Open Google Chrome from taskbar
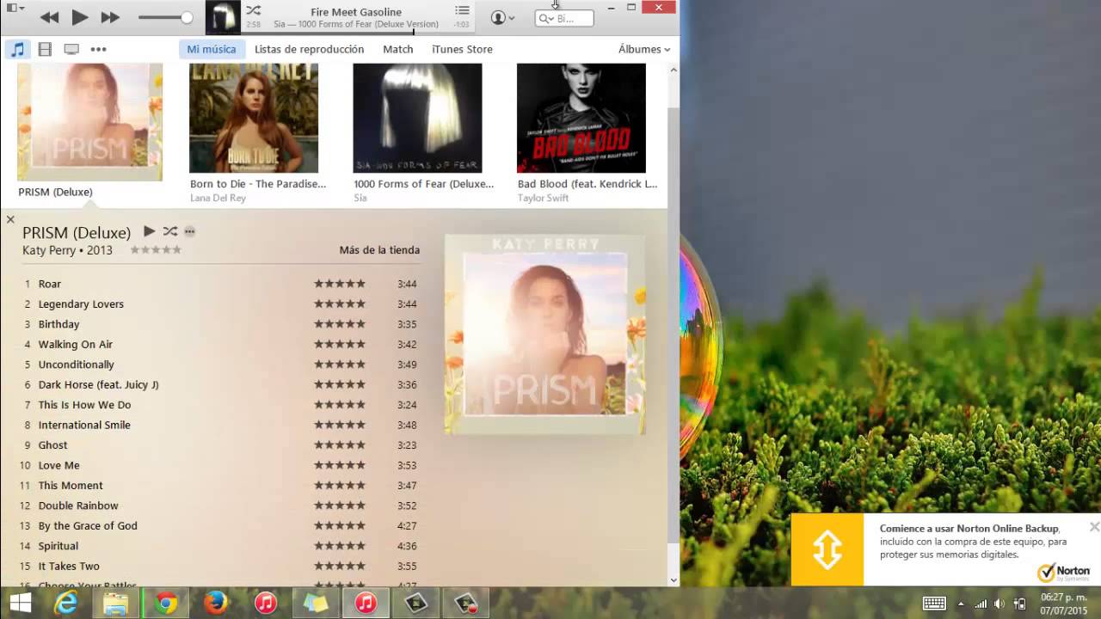Screen dimensions: 1101x619 (x=166, y=603)
